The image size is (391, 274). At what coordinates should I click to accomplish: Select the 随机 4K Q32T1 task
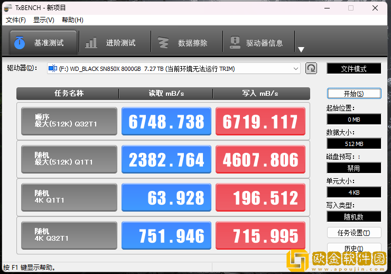(x=69, y=235)
